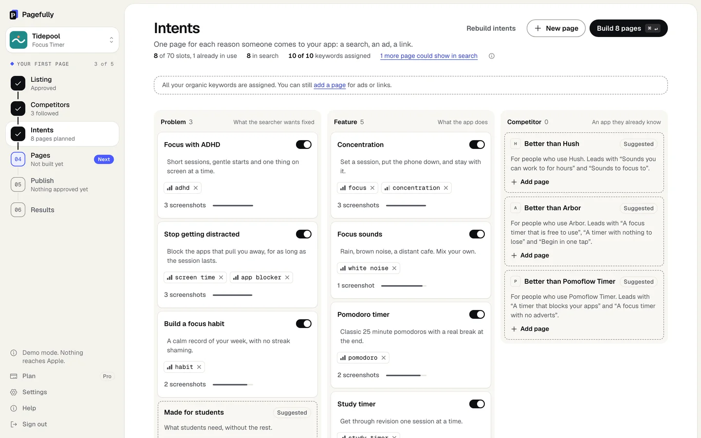Image resolution: width=701 pixels, height=438 pixels.
Task: Click the Pagefully logo icon
Action: pyautogui.click(x=14, y=15)
